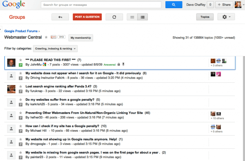Focus the search for groups or messages field
Screen dimensions: 245x161
[101, 5]
